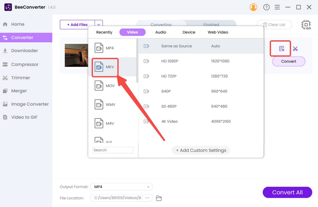The height and width of the screenshot is (207, 318).
Task: Select HD 1080P resolution option
Action: click(201, 61)
